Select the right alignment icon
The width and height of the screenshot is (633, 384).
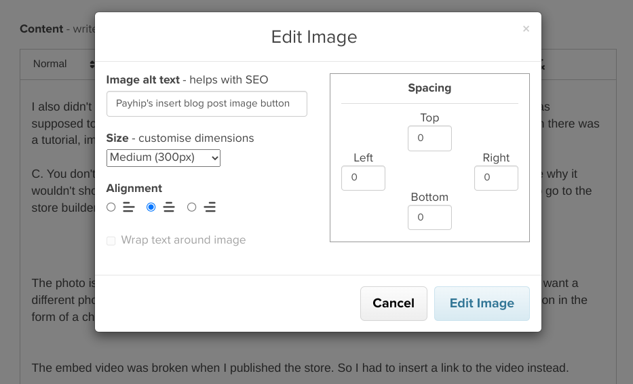pos(210,208)
